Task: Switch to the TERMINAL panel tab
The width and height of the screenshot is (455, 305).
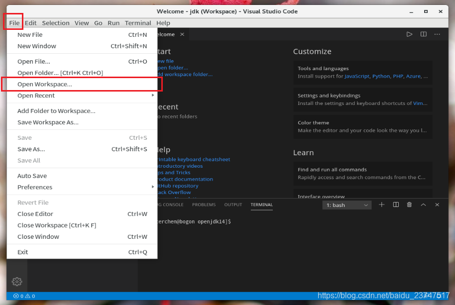Action: (x=261, y=204)
